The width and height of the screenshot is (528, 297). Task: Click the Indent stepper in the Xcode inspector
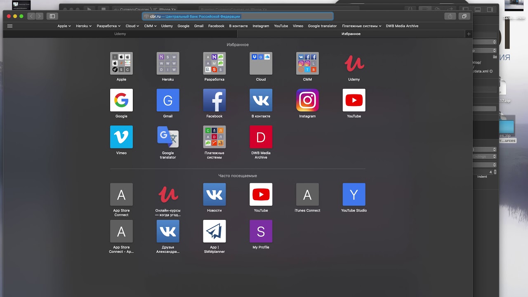[x=495, y=172]
